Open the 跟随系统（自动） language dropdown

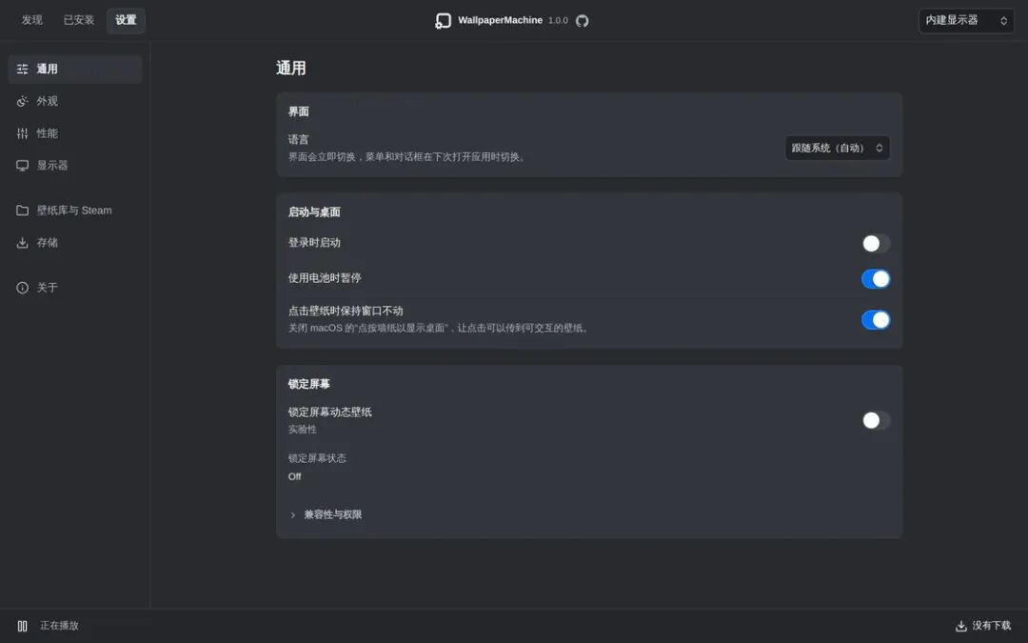(x=838, y=149)
